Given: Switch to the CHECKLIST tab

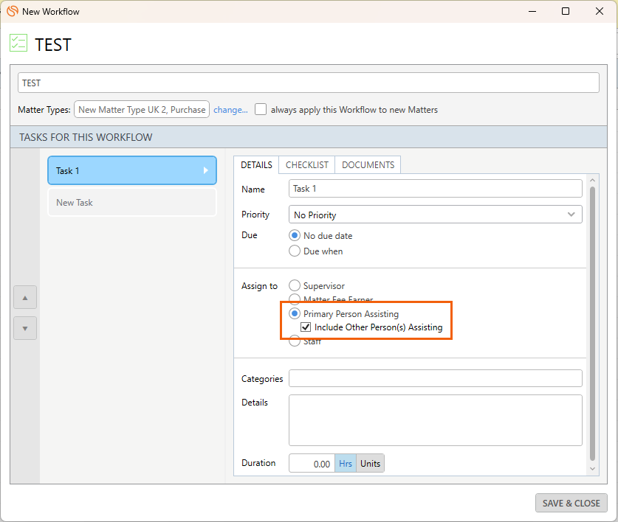Looking at the screenshot, I should (x=306, y=165).
